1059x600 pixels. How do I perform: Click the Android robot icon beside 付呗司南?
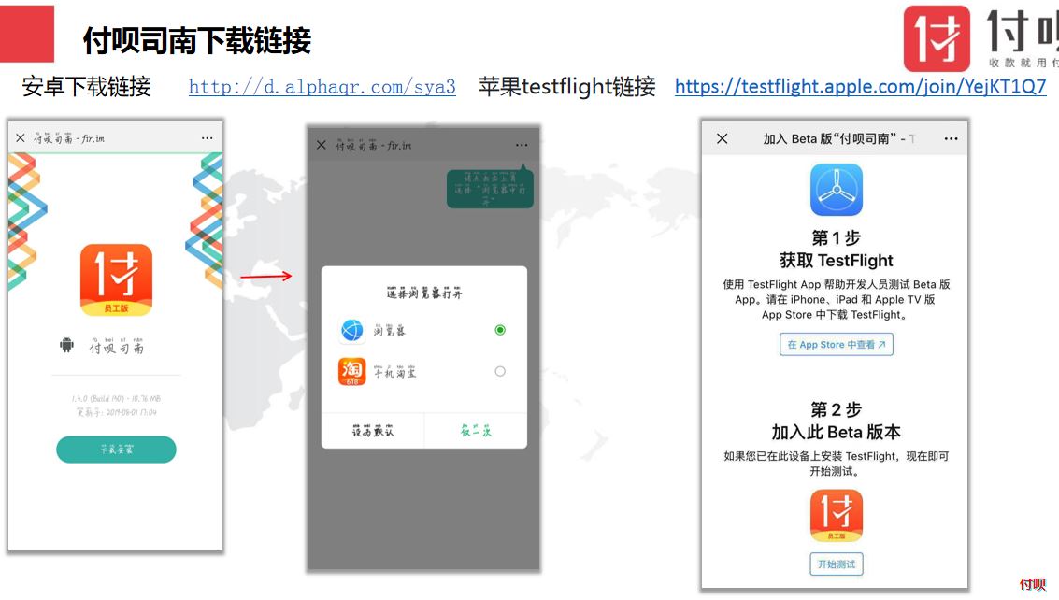pyautogui.click(x=67, y=345)
